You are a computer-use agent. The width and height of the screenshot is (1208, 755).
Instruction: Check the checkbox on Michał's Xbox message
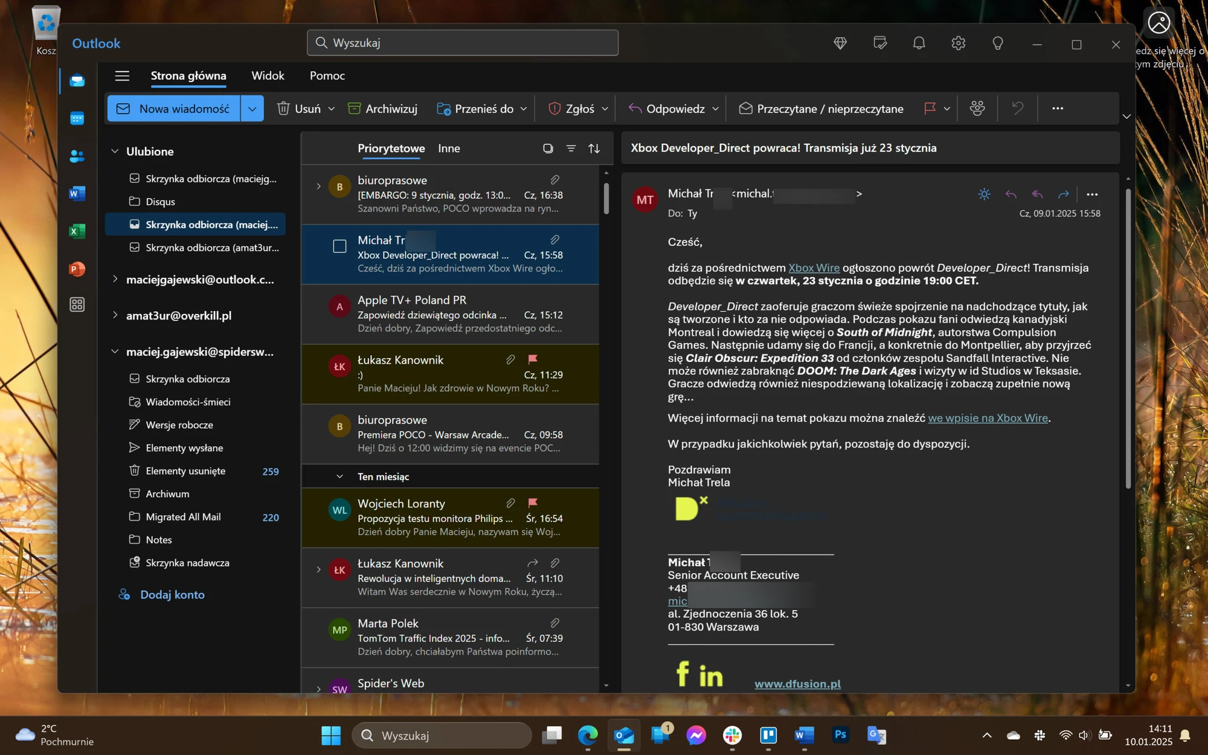point(339,246)
